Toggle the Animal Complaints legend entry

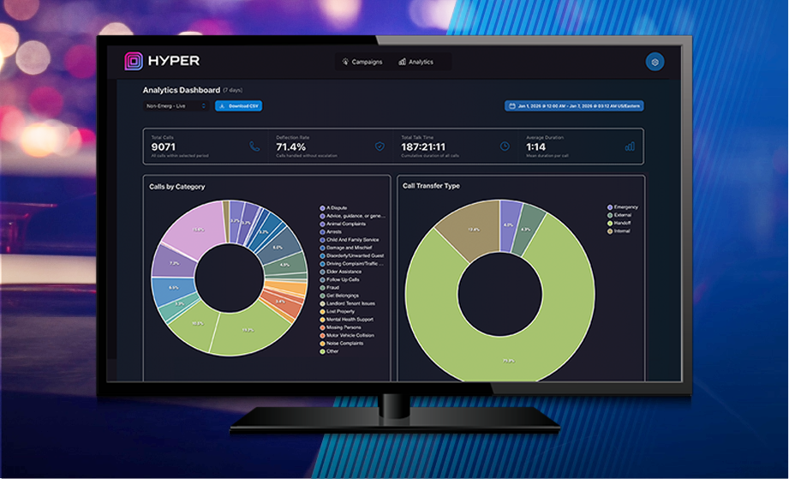[x=343, y=224]
